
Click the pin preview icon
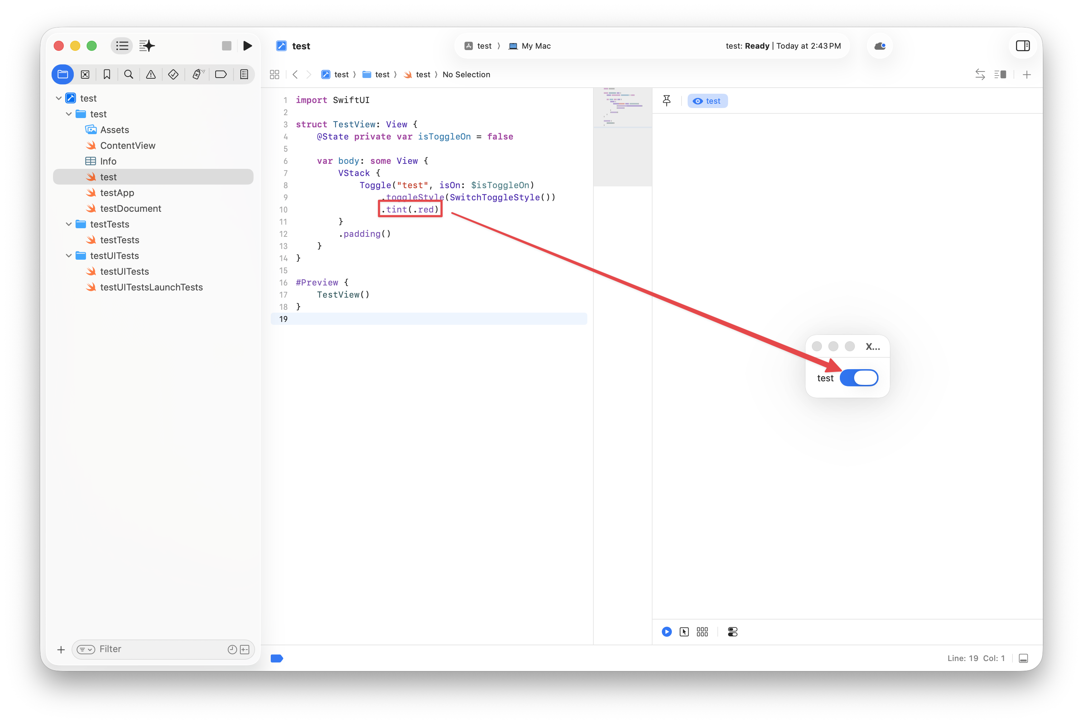point(666,101)
